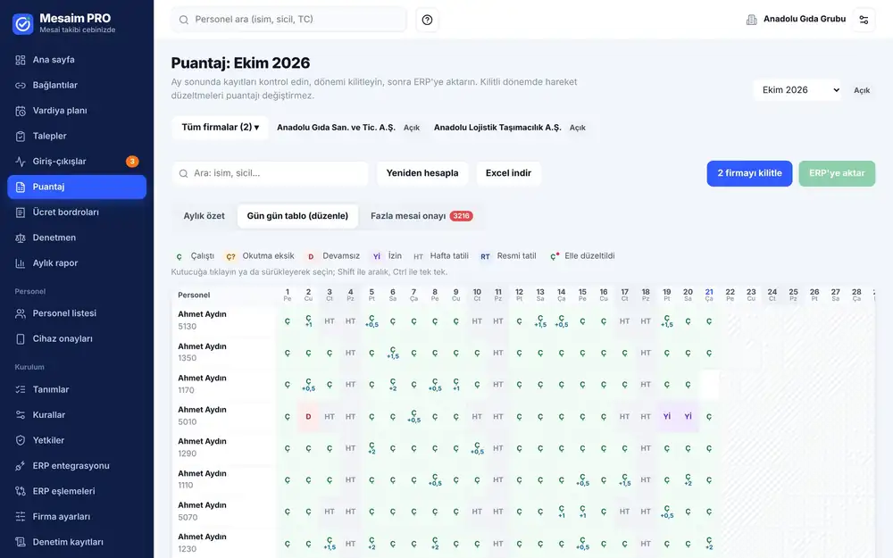The width and height of the screenshot is (893, 558).
Task: Click the Talepler clipboard icon
Action: [21, 136]
